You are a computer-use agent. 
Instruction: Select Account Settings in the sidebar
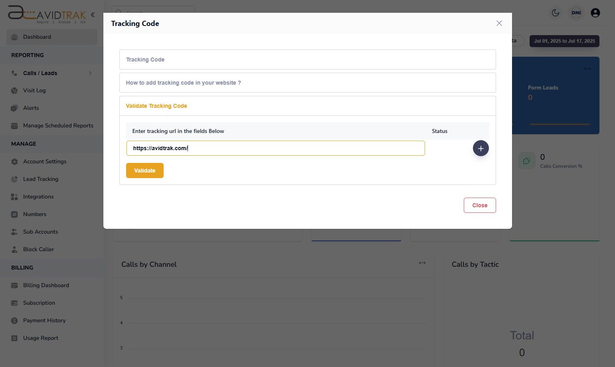coord(45,161)
